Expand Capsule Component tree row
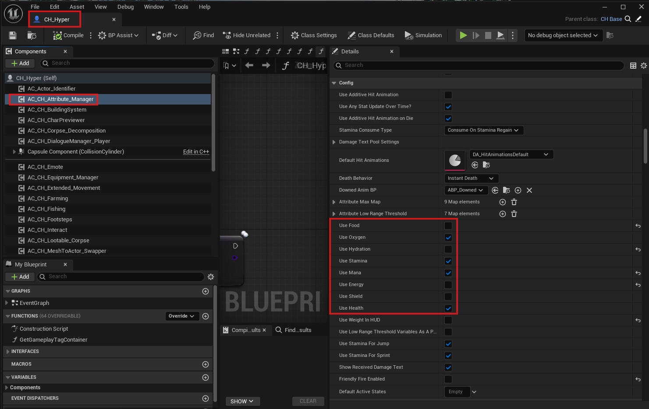 14,152
